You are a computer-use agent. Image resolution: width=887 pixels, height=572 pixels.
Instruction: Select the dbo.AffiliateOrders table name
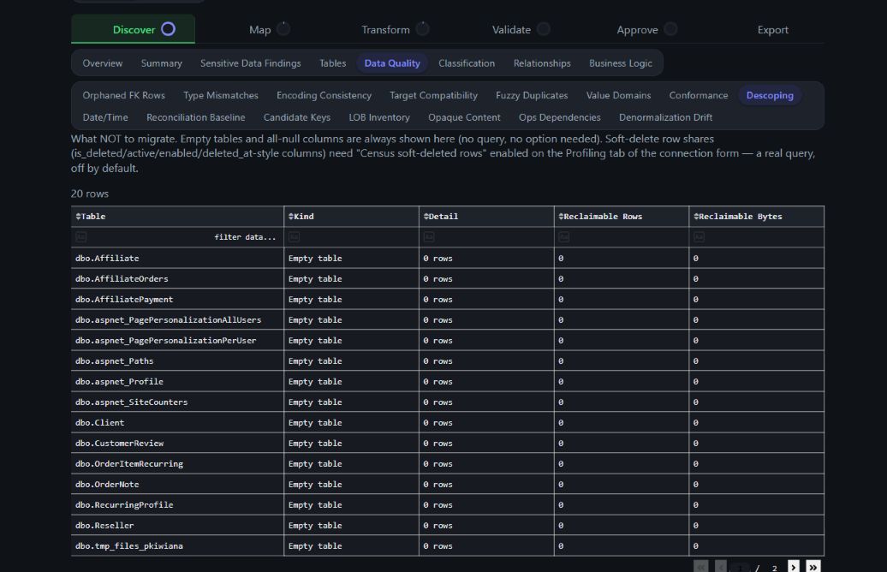point(122,279)
